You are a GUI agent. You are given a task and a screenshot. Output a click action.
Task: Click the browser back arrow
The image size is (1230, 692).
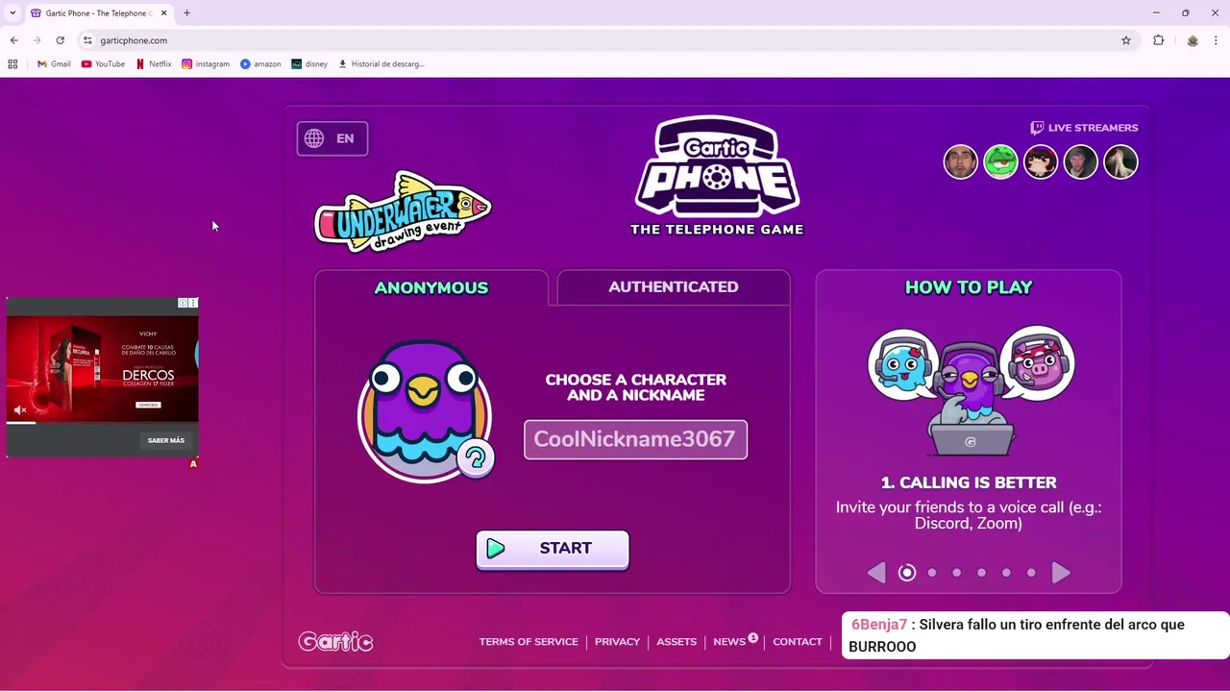[13, 40]
